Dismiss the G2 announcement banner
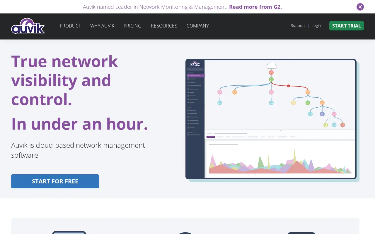Screen dimensions: 375x234 point(360,7)
